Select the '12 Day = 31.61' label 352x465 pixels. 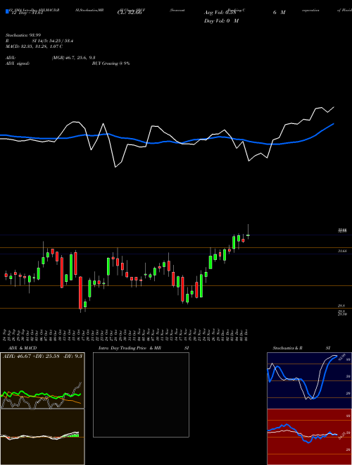(x=27, y=13)
